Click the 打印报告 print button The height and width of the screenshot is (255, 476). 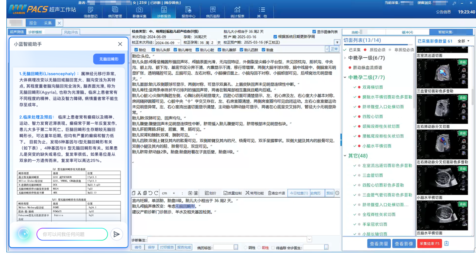166,247
